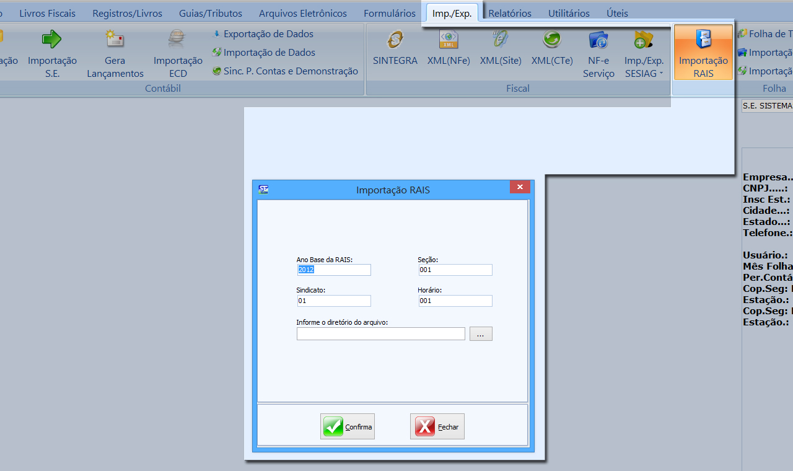Open the Livros Fiscais tab
793x471 pixels.
click(47, 13)
